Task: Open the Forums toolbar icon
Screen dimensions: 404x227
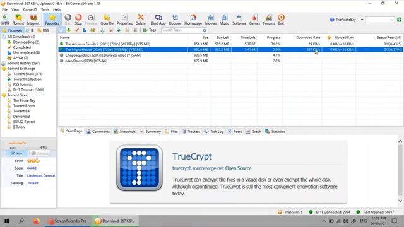Action: click(x=269, y=20)
